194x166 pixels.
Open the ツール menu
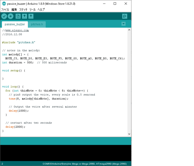32,10
